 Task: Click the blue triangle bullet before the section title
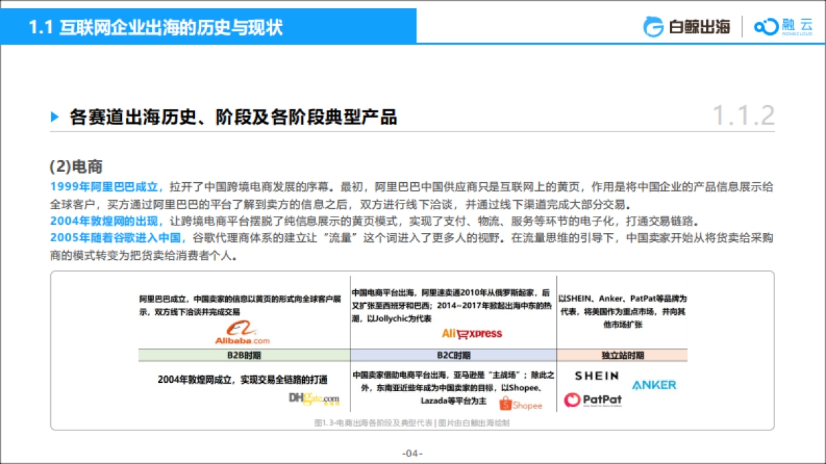pos(56,117)
